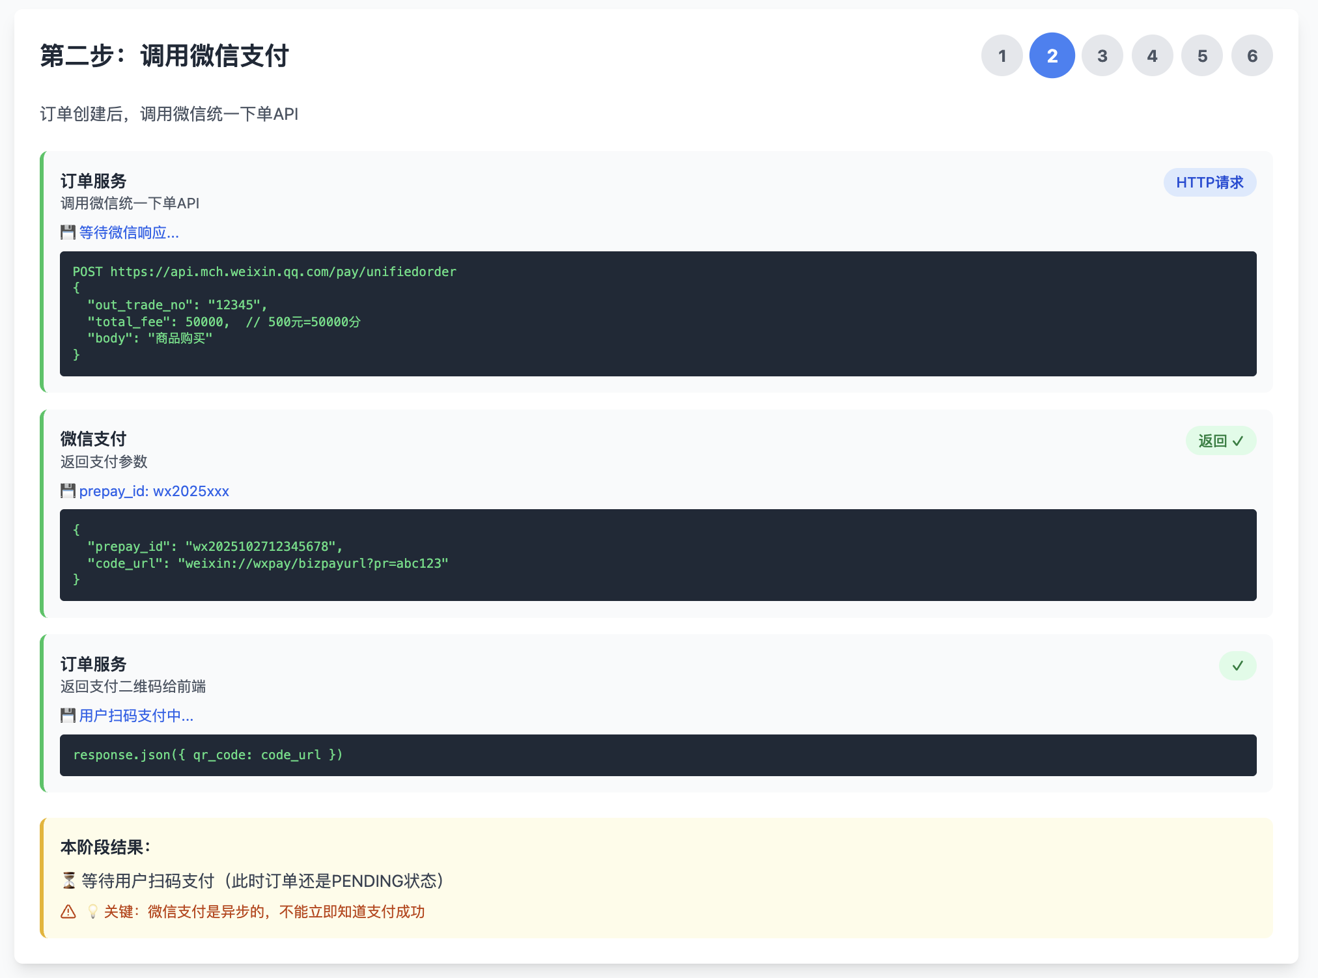
Task: Click floppy disk icon beside 等待微信响应
Action: [x=68, y=232]
